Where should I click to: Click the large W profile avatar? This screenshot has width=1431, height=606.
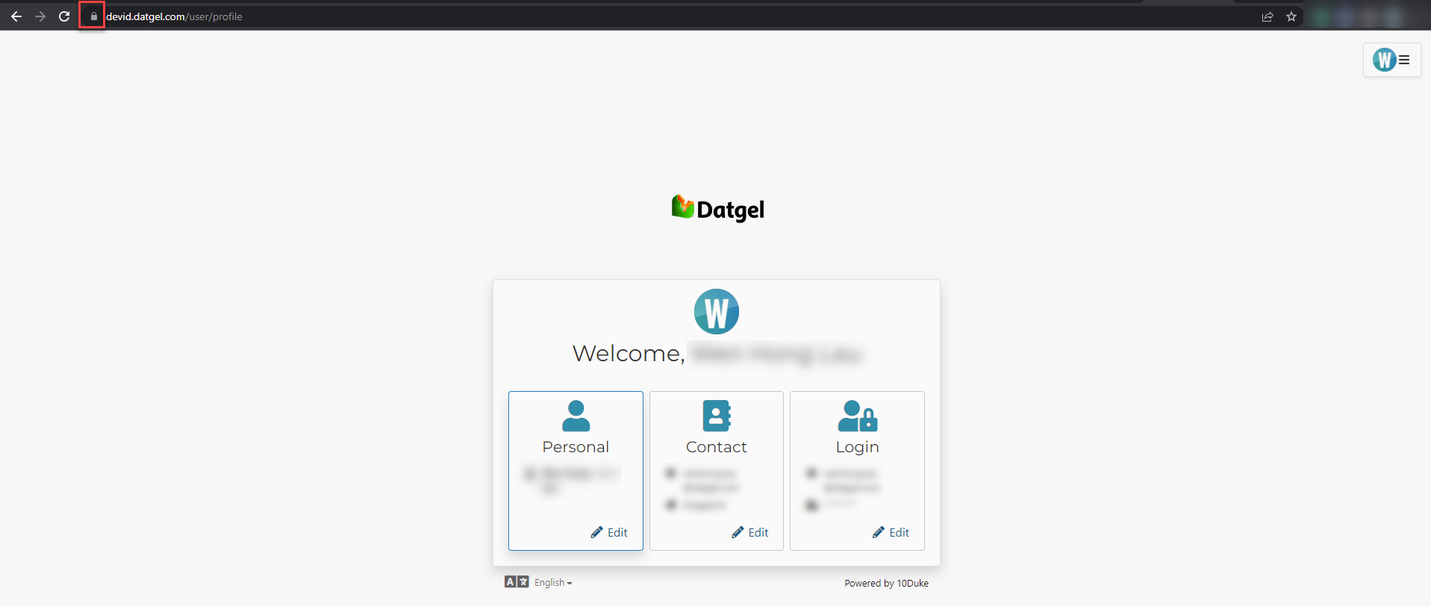click(717, 311)
